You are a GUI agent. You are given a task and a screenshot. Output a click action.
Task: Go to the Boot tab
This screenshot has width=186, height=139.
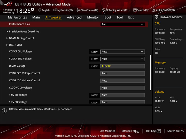[108, 18]
